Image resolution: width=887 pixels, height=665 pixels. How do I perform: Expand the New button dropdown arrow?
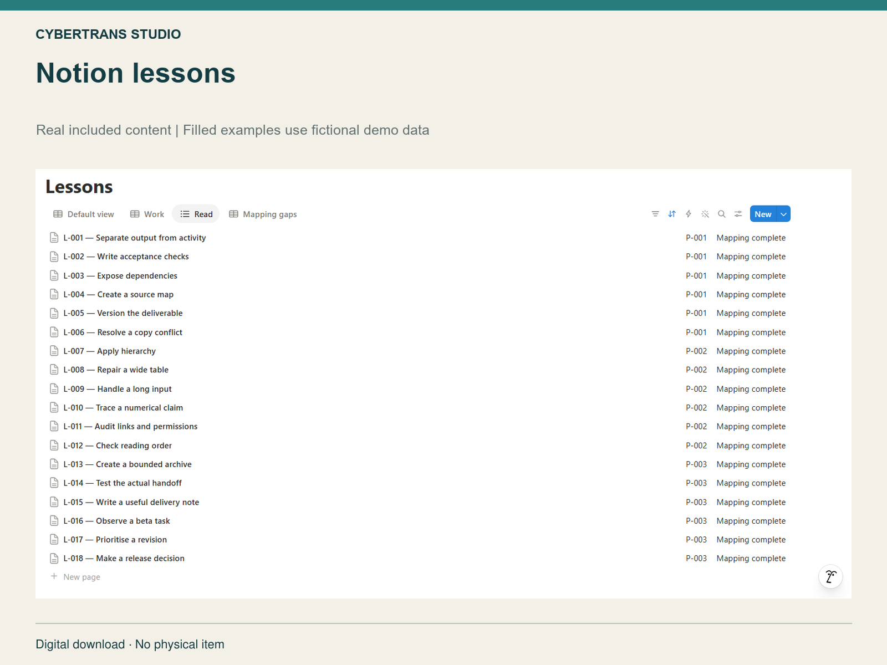point(784,214)
